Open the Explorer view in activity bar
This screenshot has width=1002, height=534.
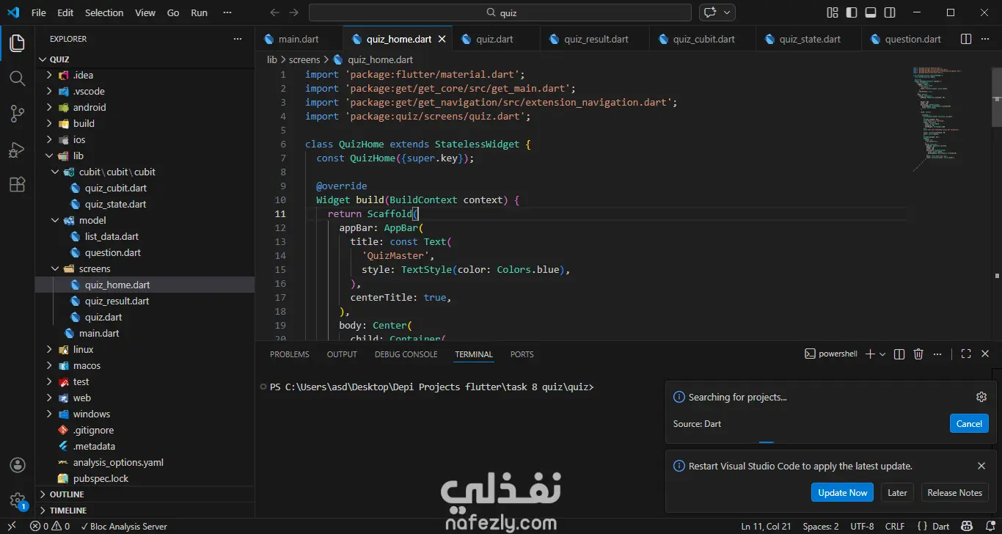[17, 44]
